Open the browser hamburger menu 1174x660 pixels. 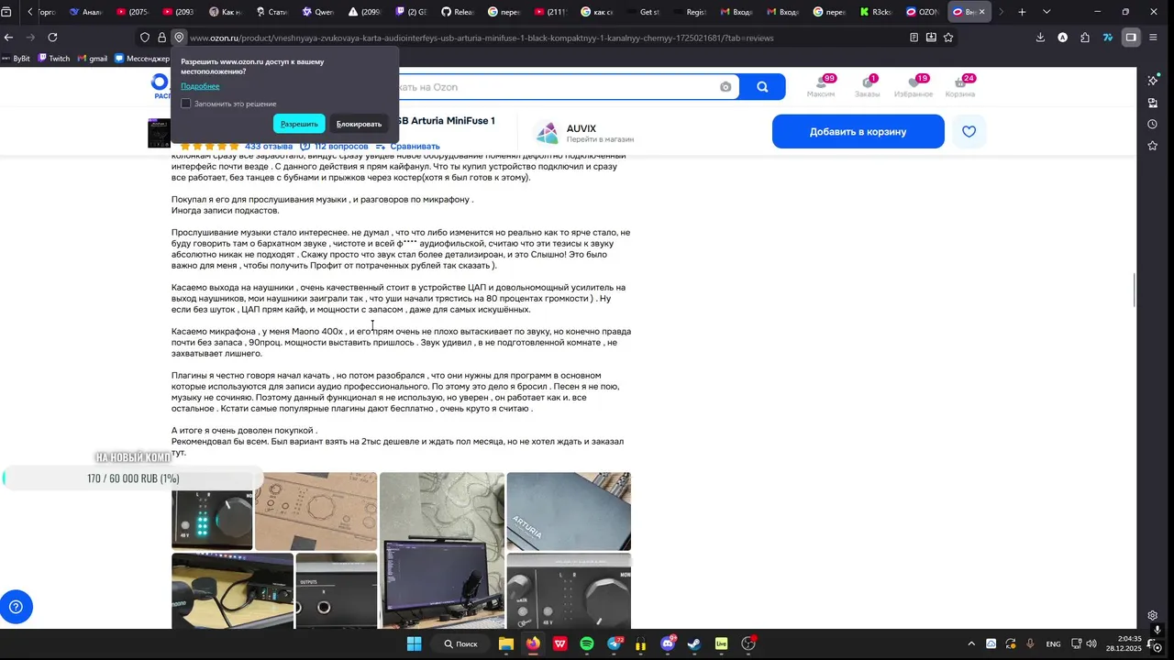point(1153,38)
